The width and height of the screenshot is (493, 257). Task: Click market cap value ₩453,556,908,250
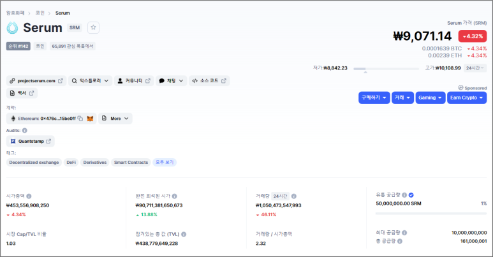tap(27, 205)
